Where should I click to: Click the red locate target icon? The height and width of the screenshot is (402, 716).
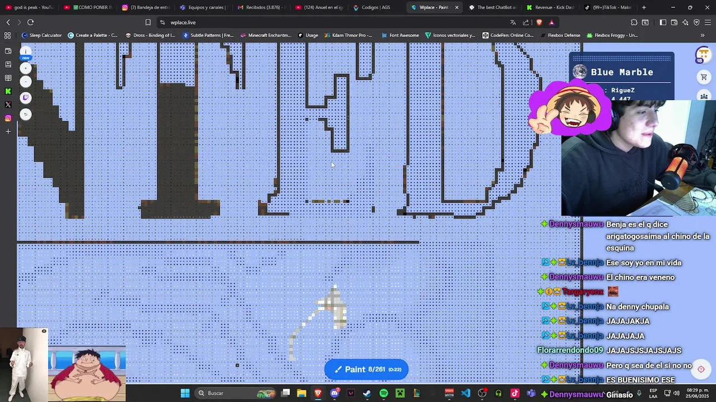[x=701, y=369]
